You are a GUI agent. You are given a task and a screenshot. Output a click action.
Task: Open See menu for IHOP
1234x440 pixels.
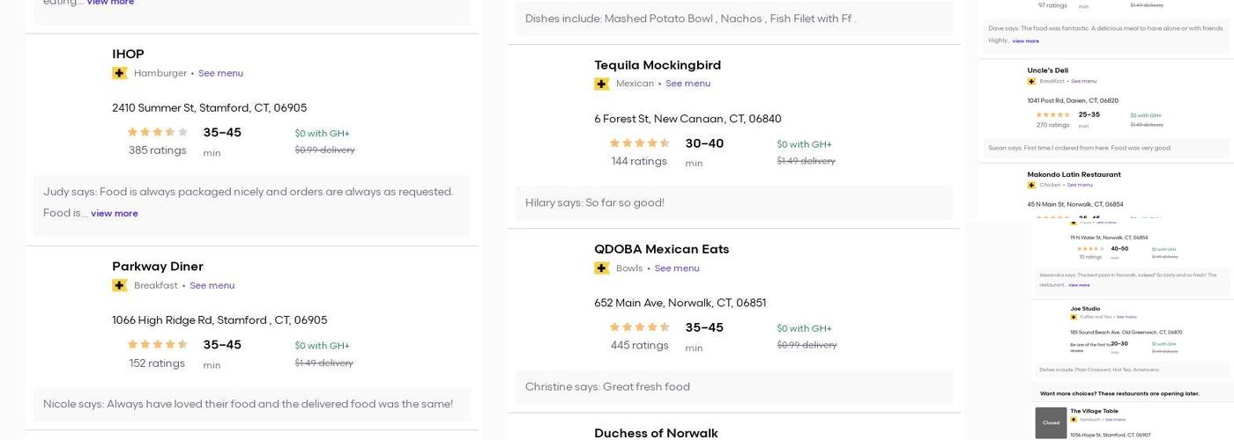(x=220, y=73)
